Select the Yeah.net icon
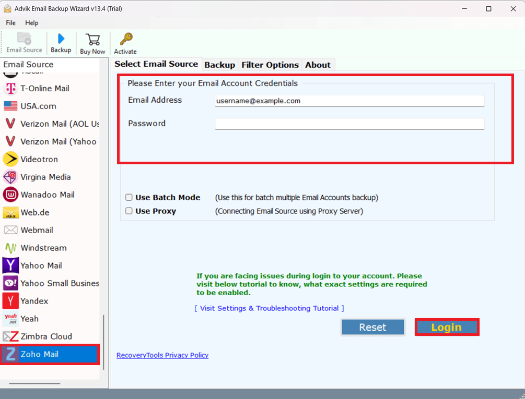 [x=10, y=319]
